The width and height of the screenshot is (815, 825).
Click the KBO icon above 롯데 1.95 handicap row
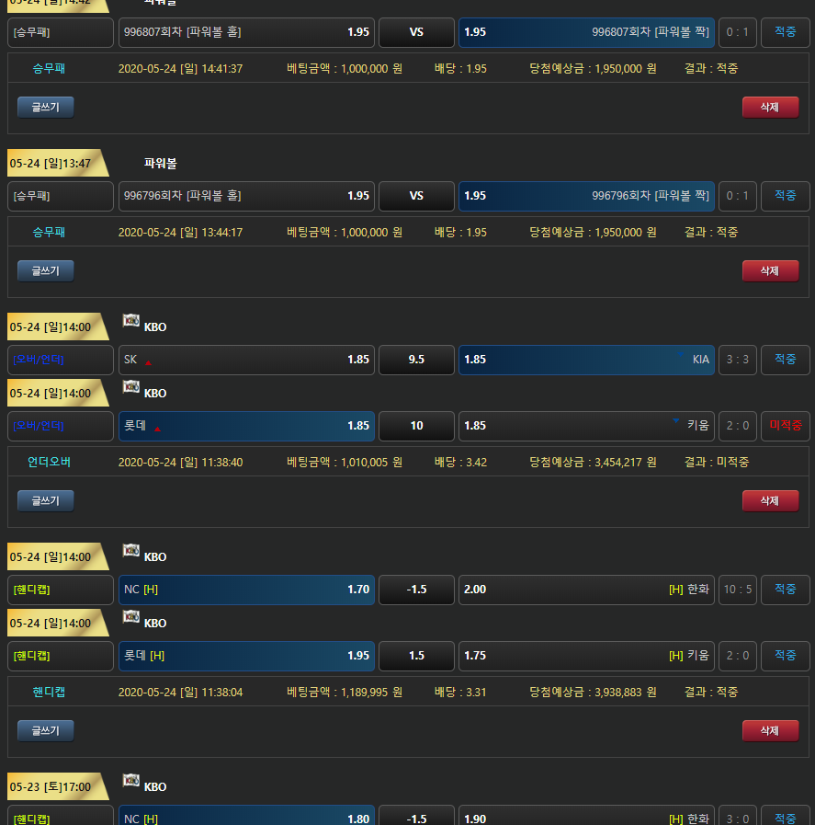point(131,617)
